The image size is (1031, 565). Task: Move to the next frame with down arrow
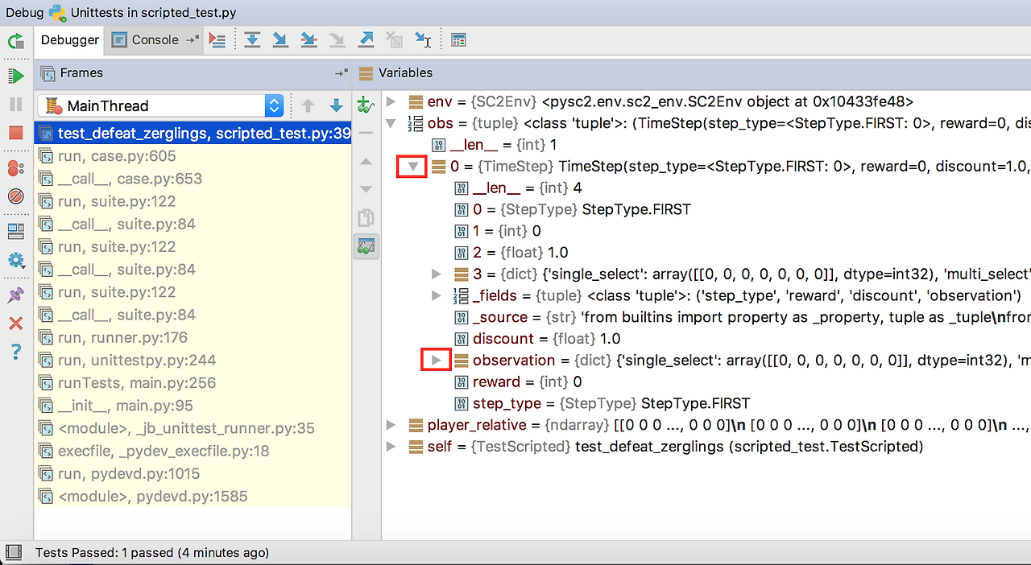pyautogui.click(x=337, y=105)
